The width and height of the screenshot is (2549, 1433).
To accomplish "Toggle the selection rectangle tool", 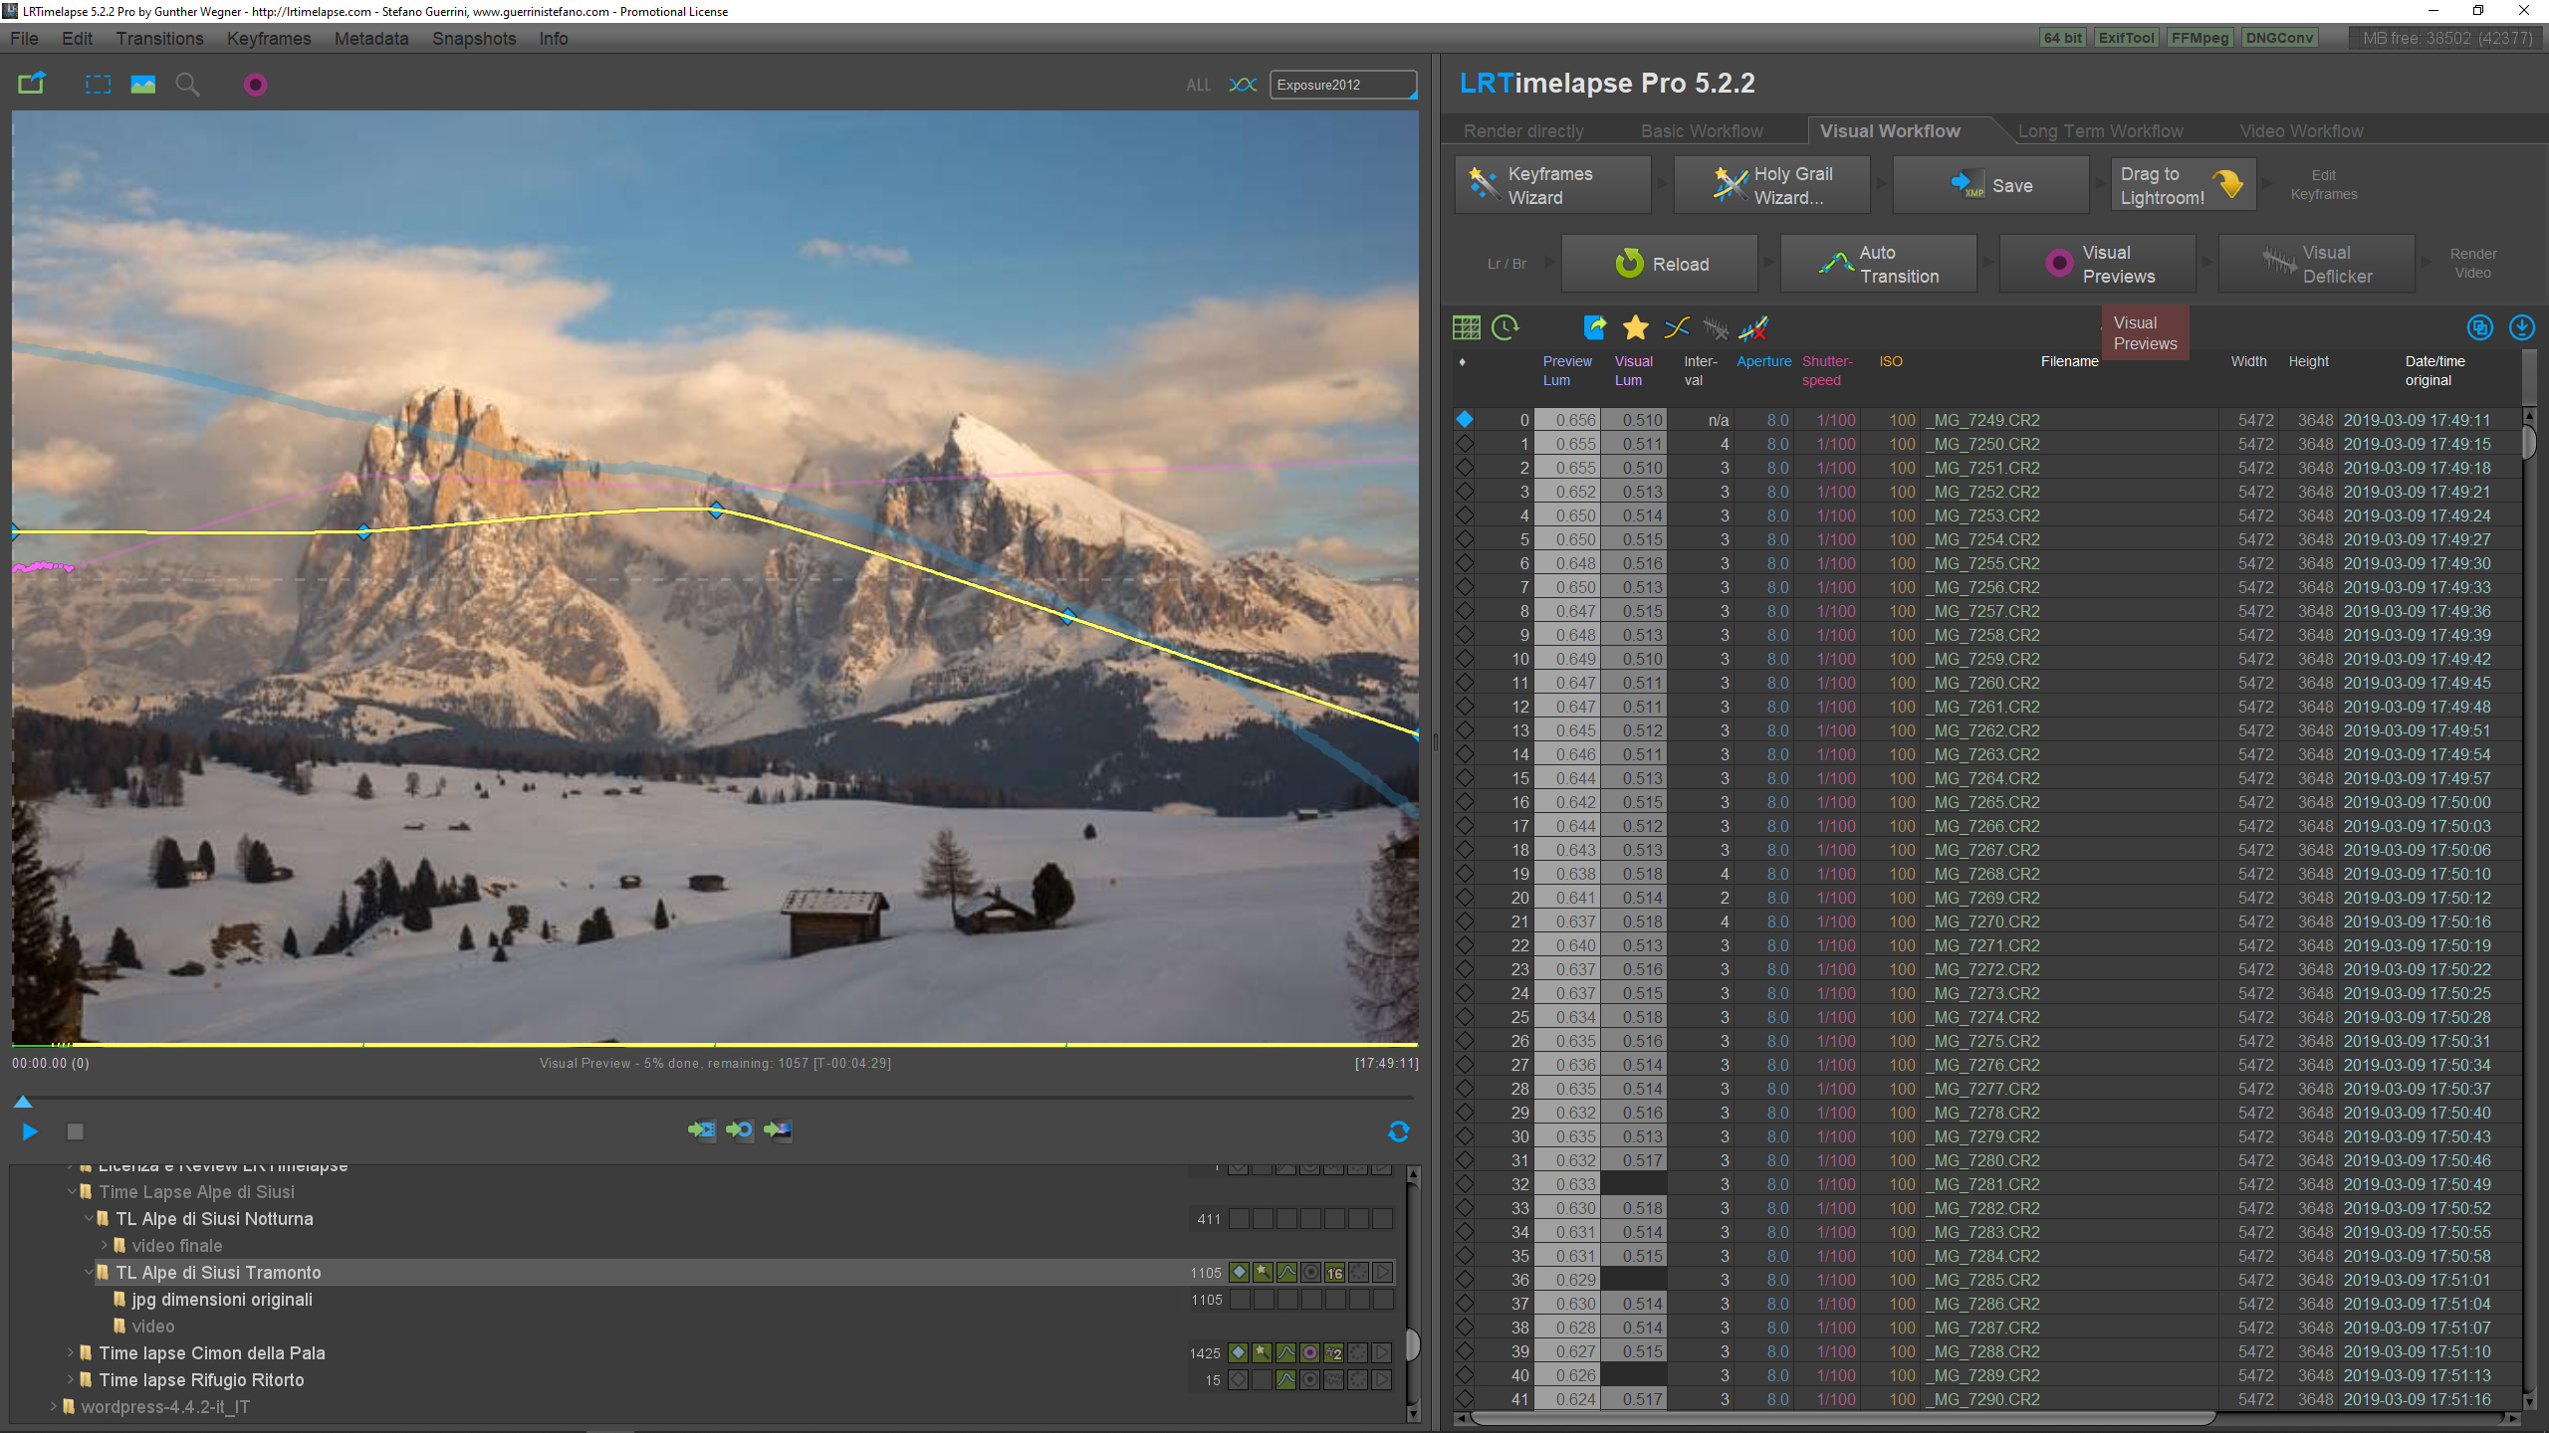I will (98, 84).
